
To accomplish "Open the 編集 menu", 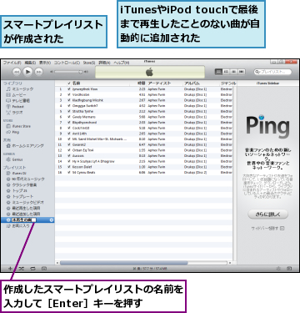I will [x=30, y=63].
